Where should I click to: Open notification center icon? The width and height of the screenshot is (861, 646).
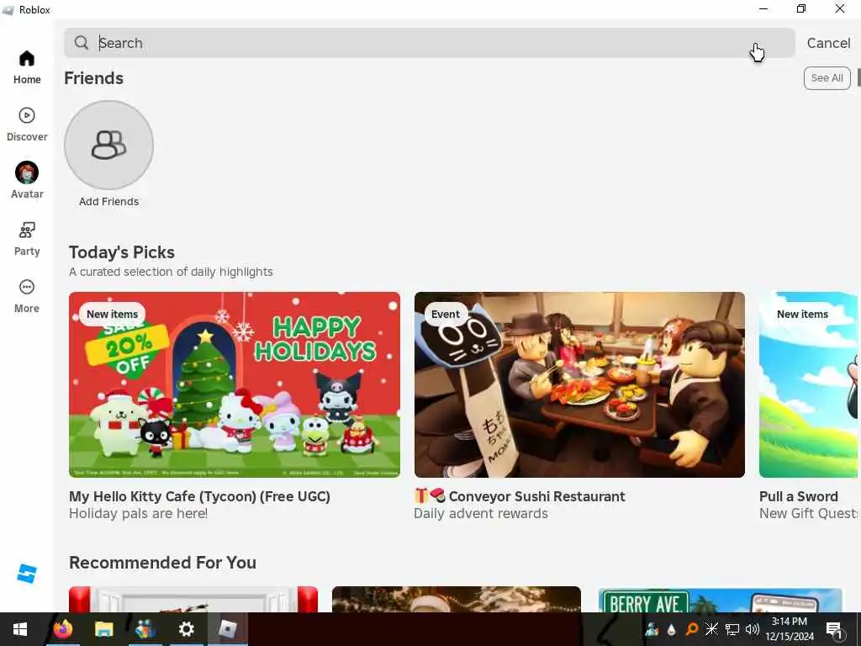834,629
